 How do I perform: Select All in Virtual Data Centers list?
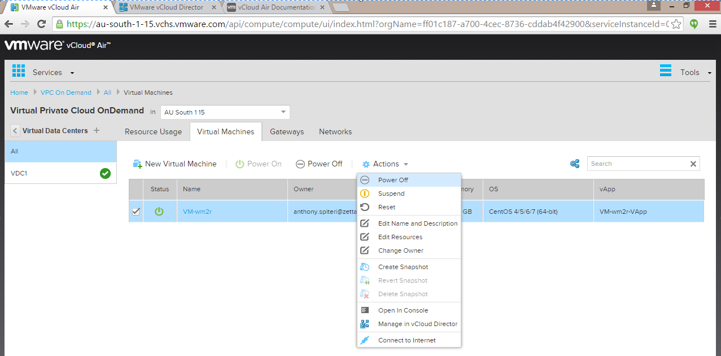point(60,151)
